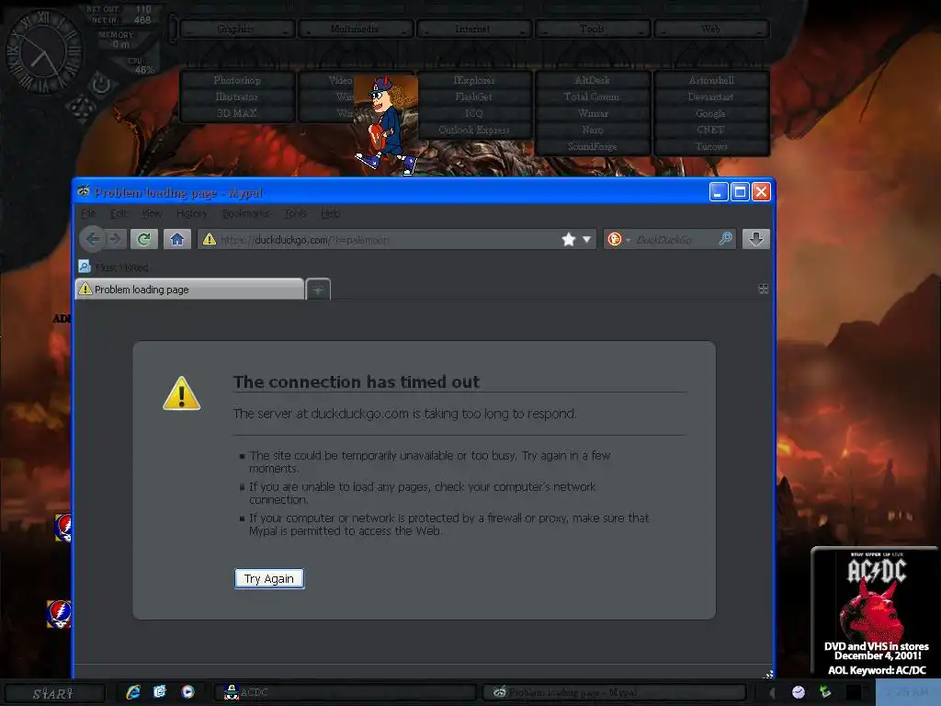Click the warning icon in the address bar

coord(209,240)
